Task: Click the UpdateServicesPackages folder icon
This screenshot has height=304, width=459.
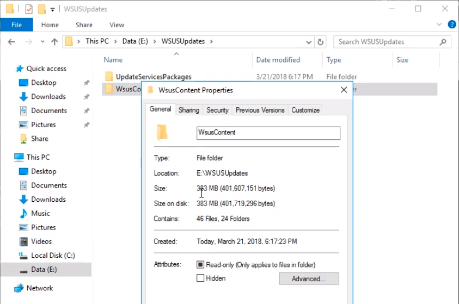Action: 109,77
